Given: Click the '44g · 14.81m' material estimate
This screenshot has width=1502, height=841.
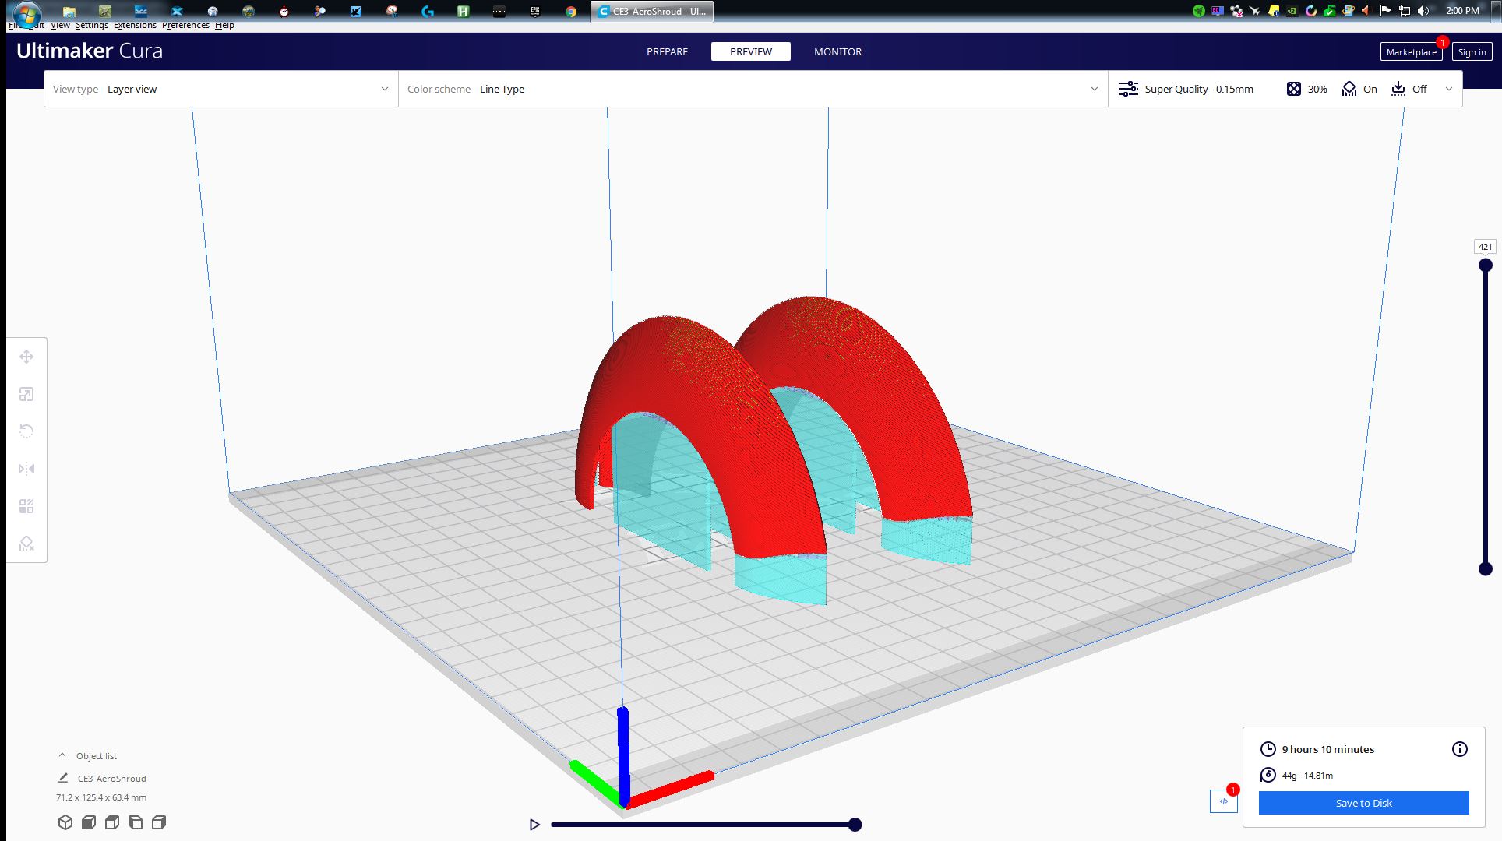Looking at the screenshot, I should [1307, 776].
